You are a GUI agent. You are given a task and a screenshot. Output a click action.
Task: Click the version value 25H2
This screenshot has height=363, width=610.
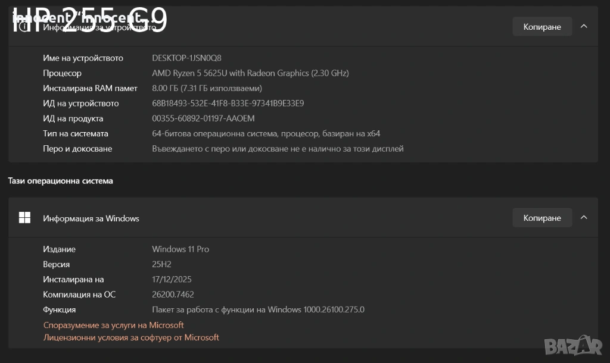(x=161, y=264)
